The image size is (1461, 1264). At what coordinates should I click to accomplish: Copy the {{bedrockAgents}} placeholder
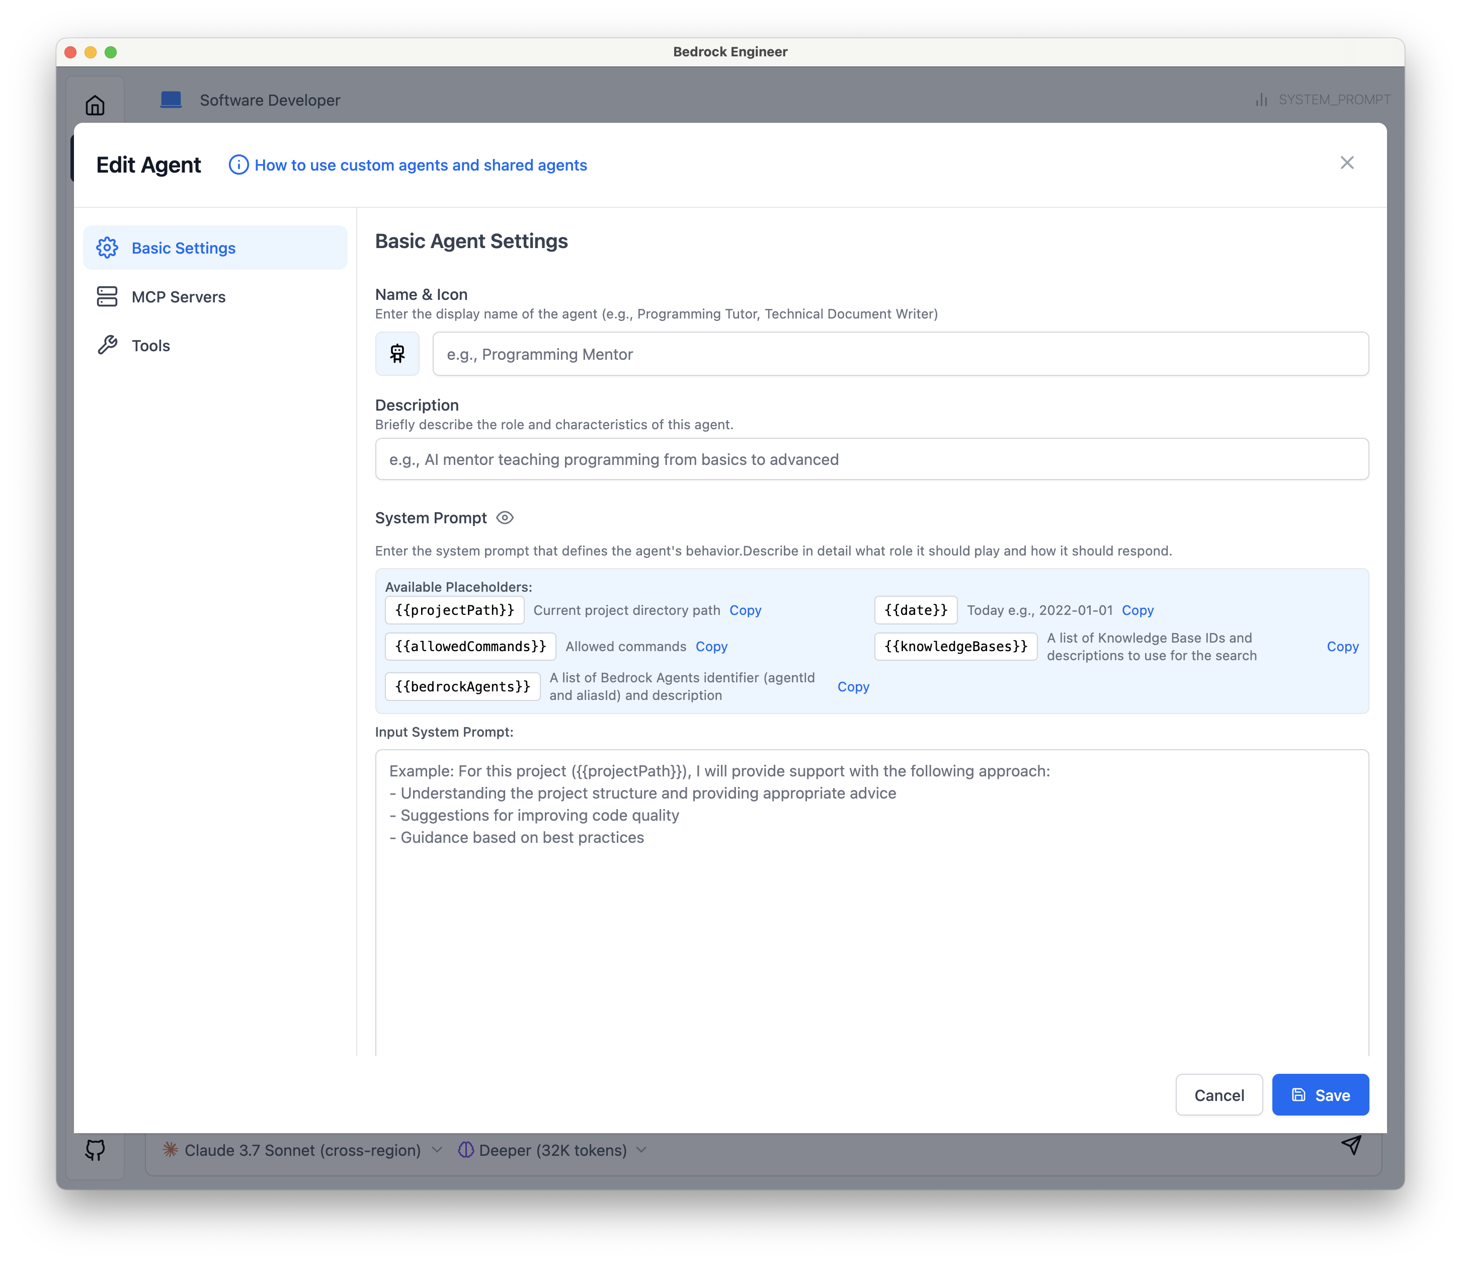click(x=853, y=686)
